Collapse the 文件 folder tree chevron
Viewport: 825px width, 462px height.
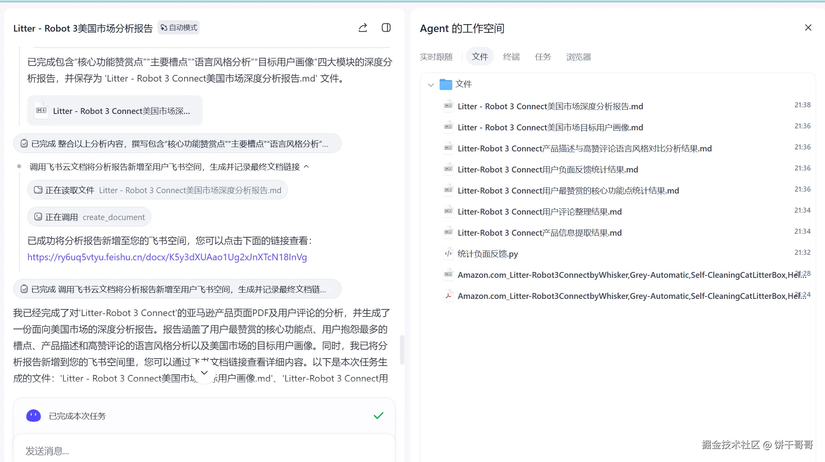click(x=430, y=85)
